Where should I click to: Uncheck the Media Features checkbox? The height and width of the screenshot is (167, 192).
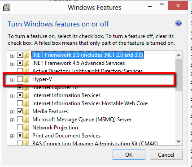20,111
